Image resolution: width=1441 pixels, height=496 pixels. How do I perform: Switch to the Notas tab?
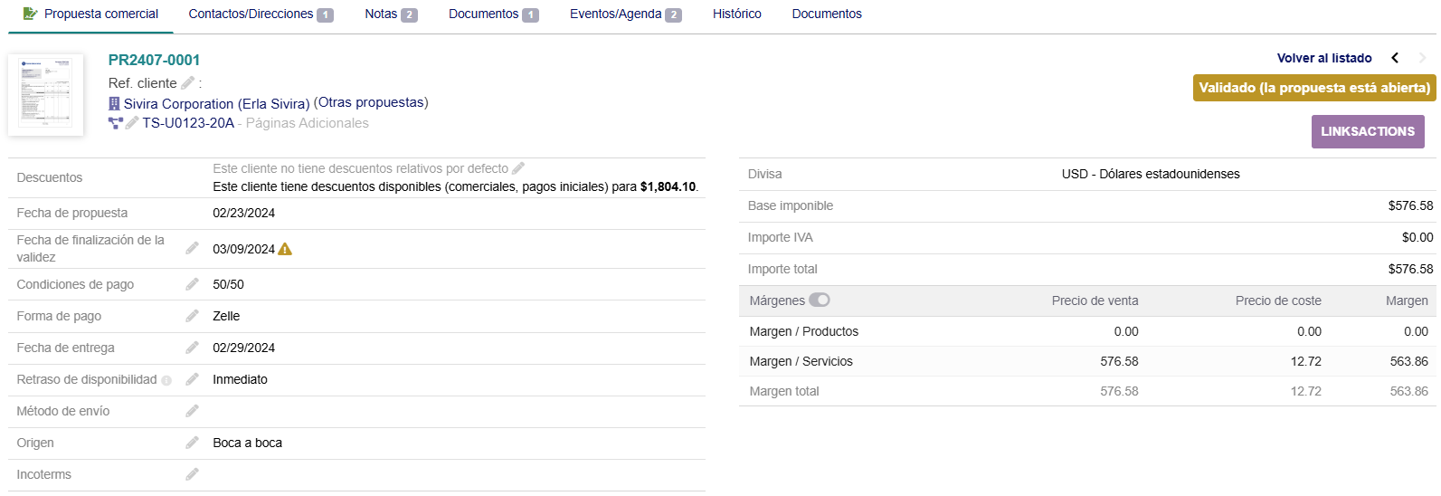[390, 14]
